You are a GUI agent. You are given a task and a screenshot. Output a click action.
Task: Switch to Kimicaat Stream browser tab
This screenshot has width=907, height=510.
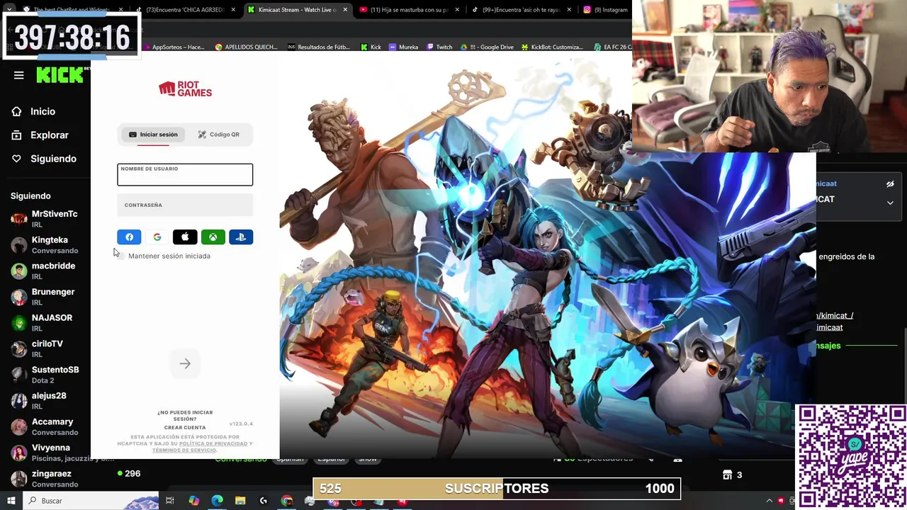298,10
